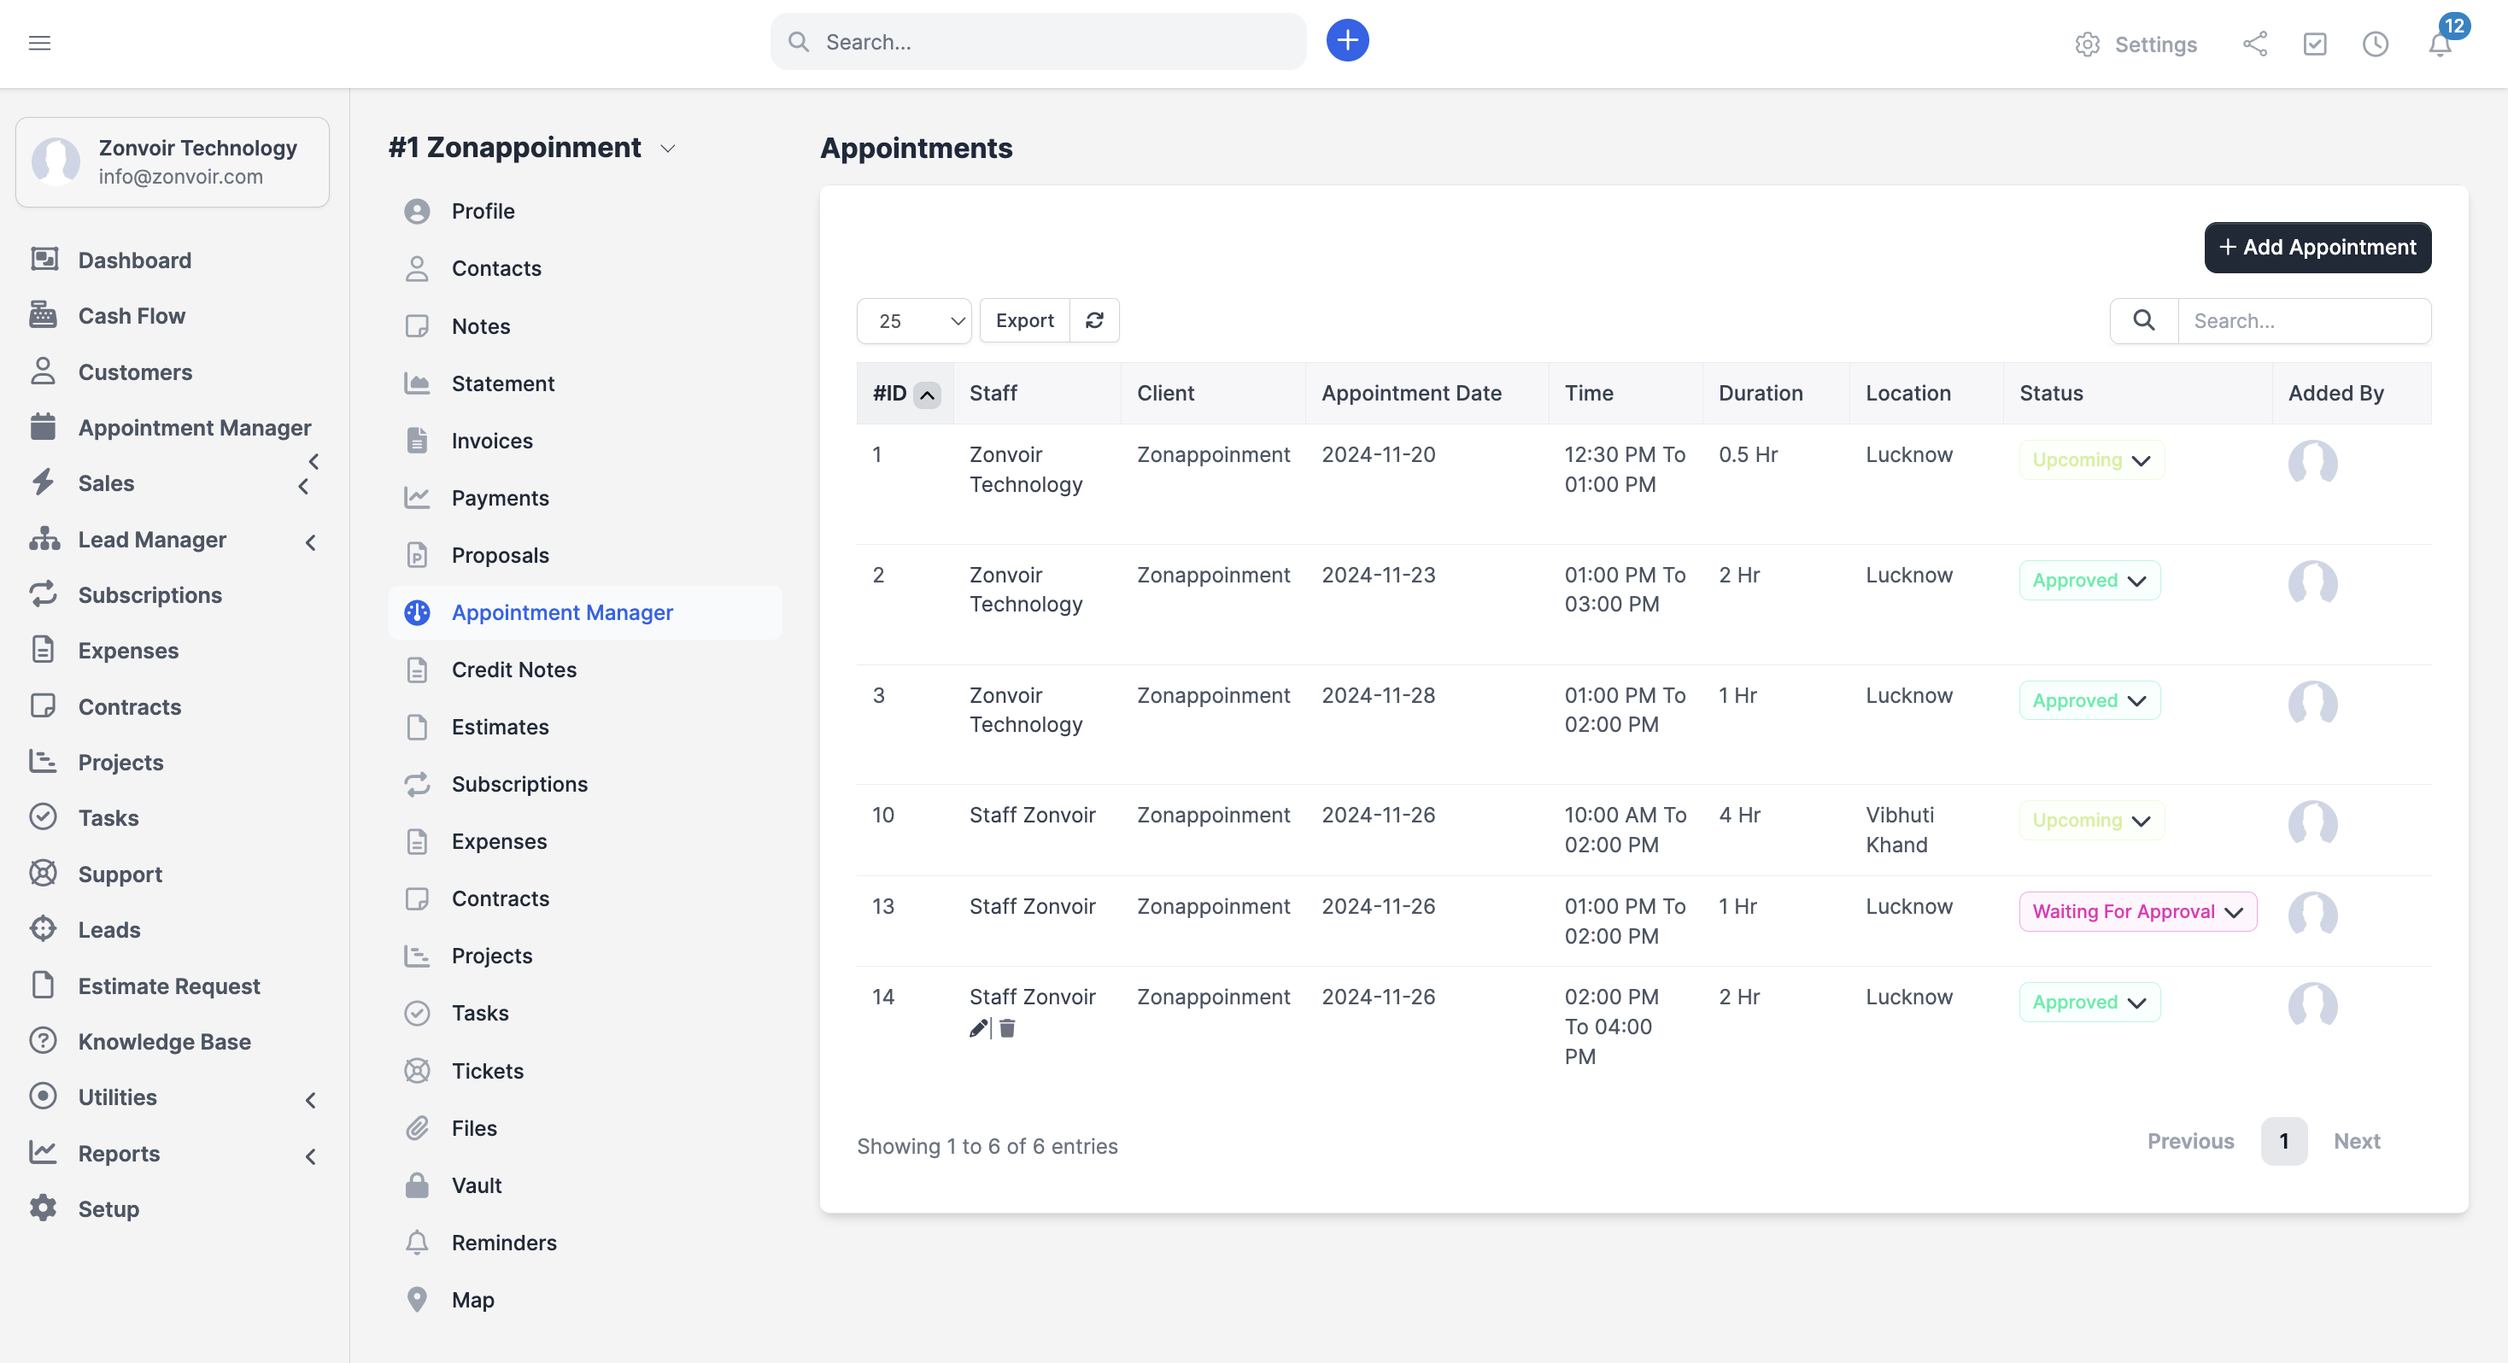Open the Files paperclip icon
Screen dimensions: 2508x1363
coord(418,1127)
